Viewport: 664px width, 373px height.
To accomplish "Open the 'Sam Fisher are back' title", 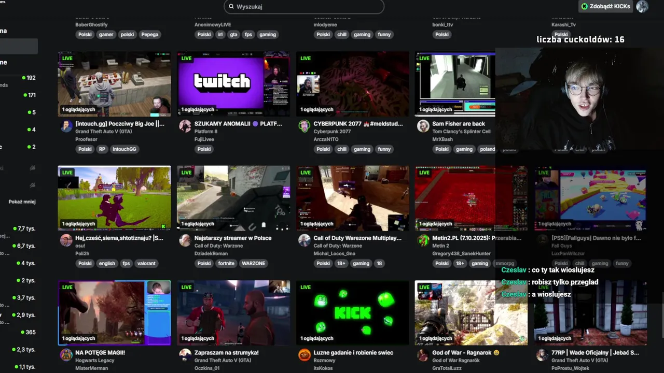I will [x=459, y=124].
